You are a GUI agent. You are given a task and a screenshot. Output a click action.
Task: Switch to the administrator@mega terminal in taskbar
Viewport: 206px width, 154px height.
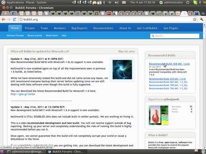pos(26,152)
